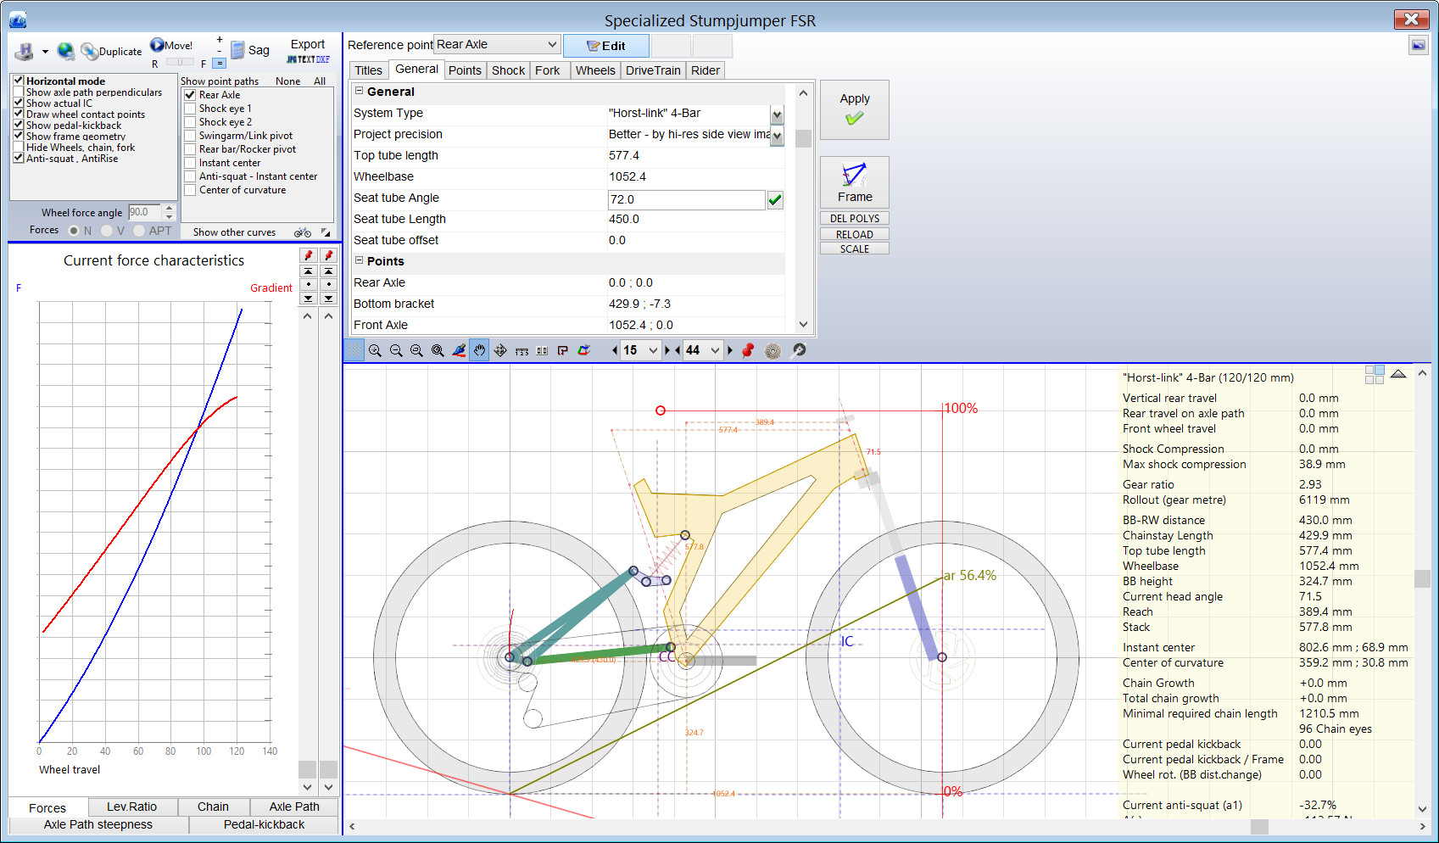Viewport: 1439px width, 843px height.
Task: Toggle the grid dots icon in drawing toolbar
Action: coord(354,350)
